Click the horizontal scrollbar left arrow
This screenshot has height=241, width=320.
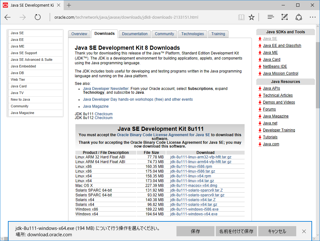(2, 238)
